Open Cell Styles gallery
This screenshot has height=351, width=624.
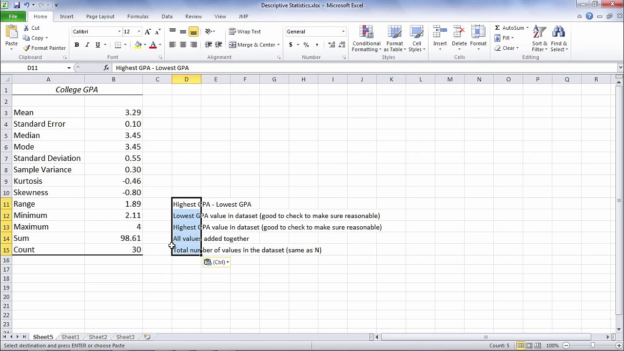click(x=417, y=39)
